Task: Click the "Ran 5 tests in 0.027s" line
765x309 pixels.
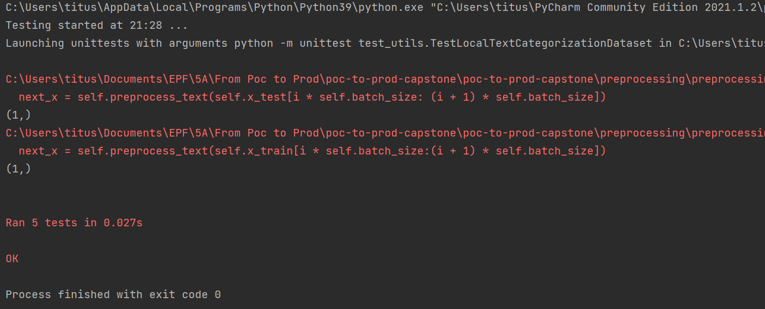Action: (x=74, y=223)
